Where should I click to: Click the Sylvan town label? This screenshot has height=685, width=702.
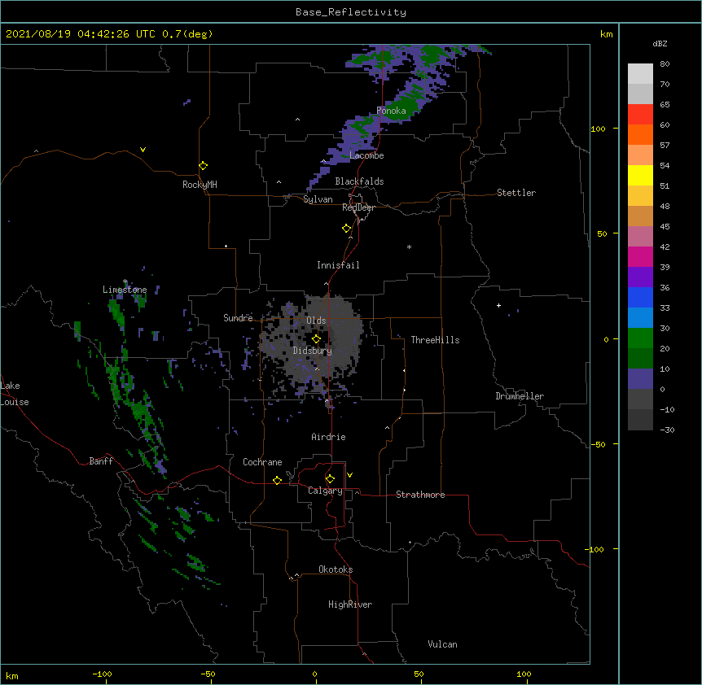[x=318, y=199]
